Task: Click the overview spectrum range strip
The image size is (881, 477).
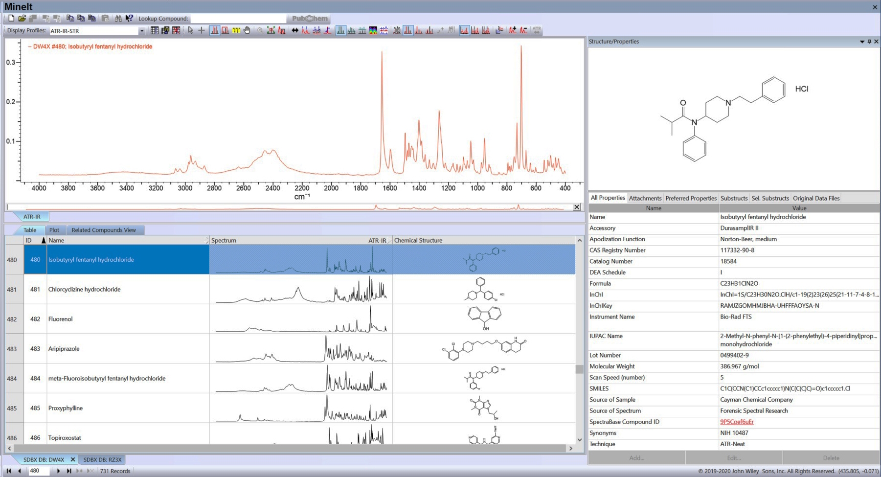Action: coord(291,207)
